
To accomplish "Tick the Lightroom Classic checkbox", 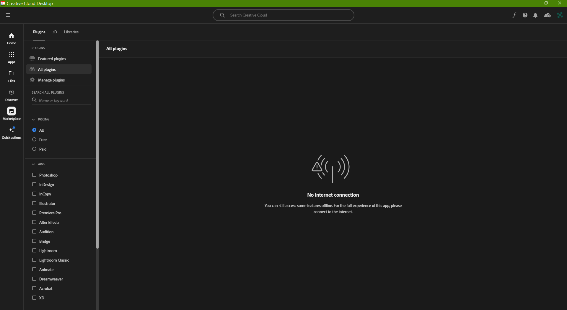I will [x=34, y=260].
